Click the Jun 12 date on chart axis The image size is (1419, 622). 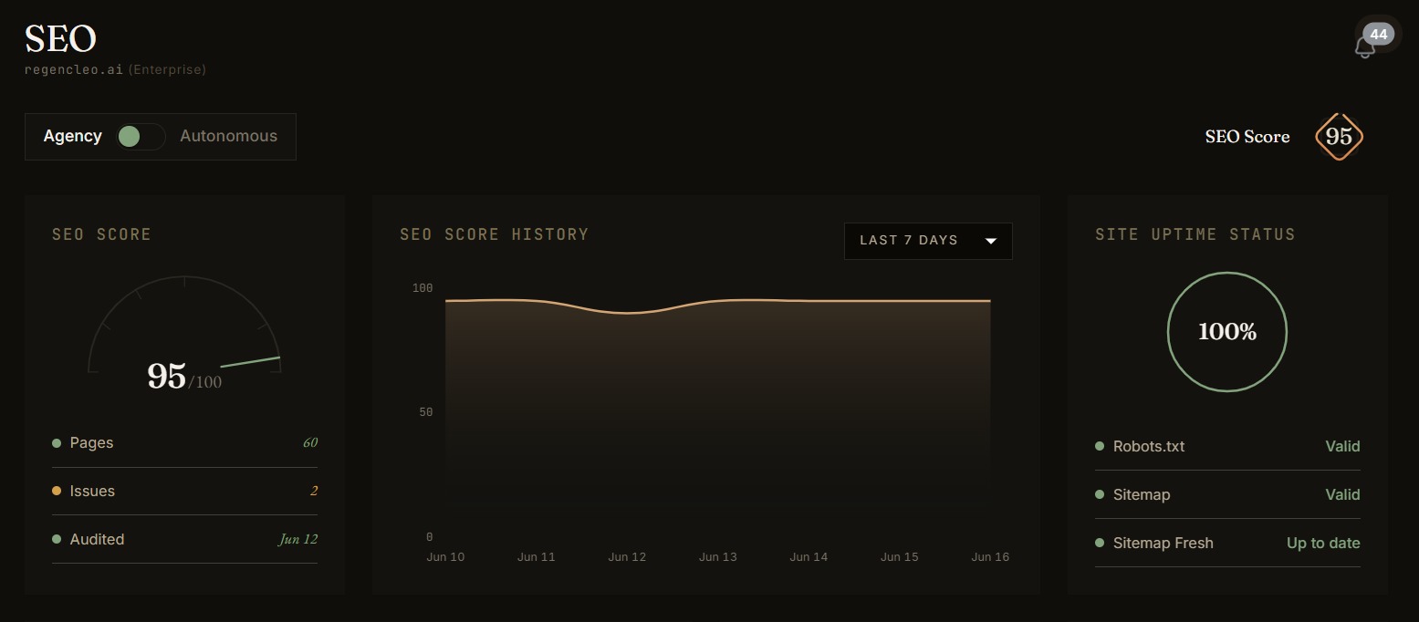tap(627, 556)
